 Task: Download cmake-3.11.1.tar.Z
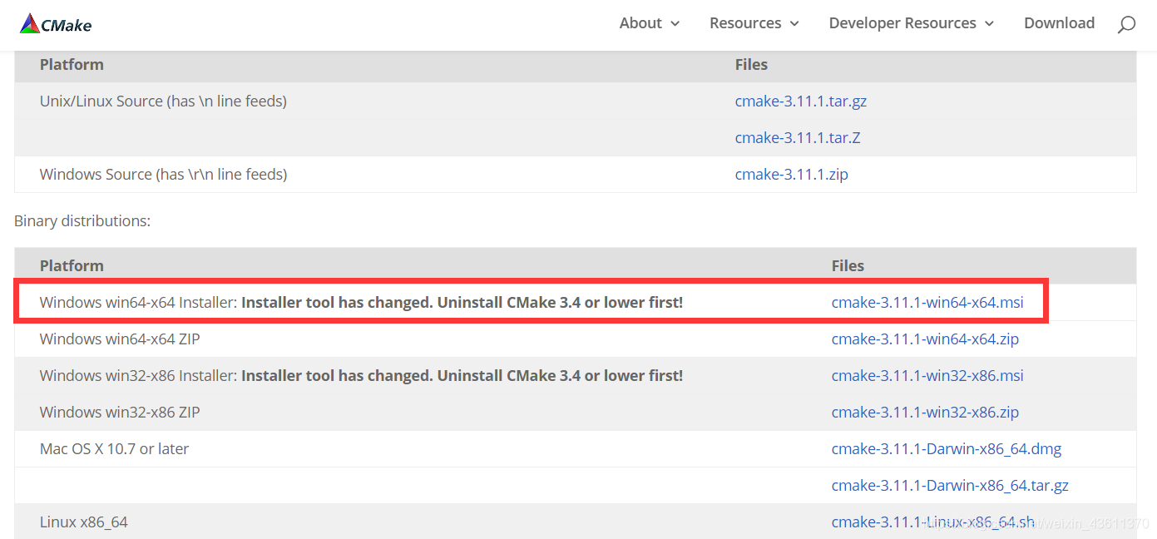tap(798, 138)
